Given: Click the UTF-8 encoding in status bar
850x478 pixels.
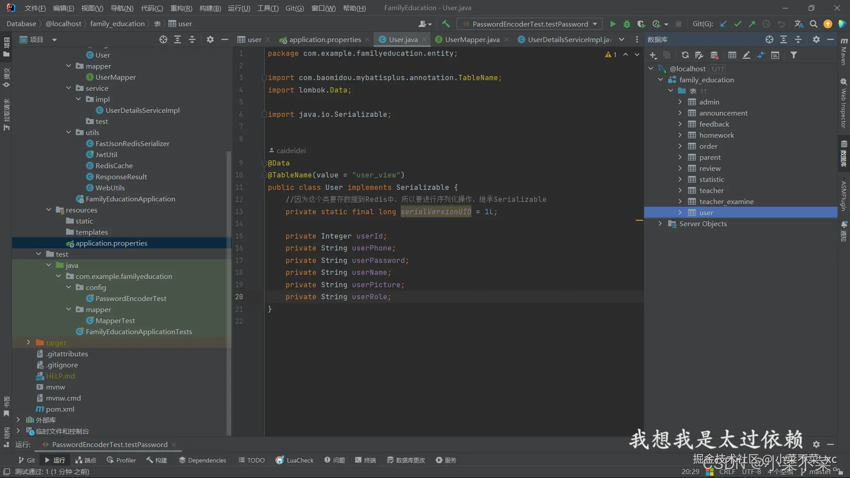Looking at the screenshot, I should [751, 472].
